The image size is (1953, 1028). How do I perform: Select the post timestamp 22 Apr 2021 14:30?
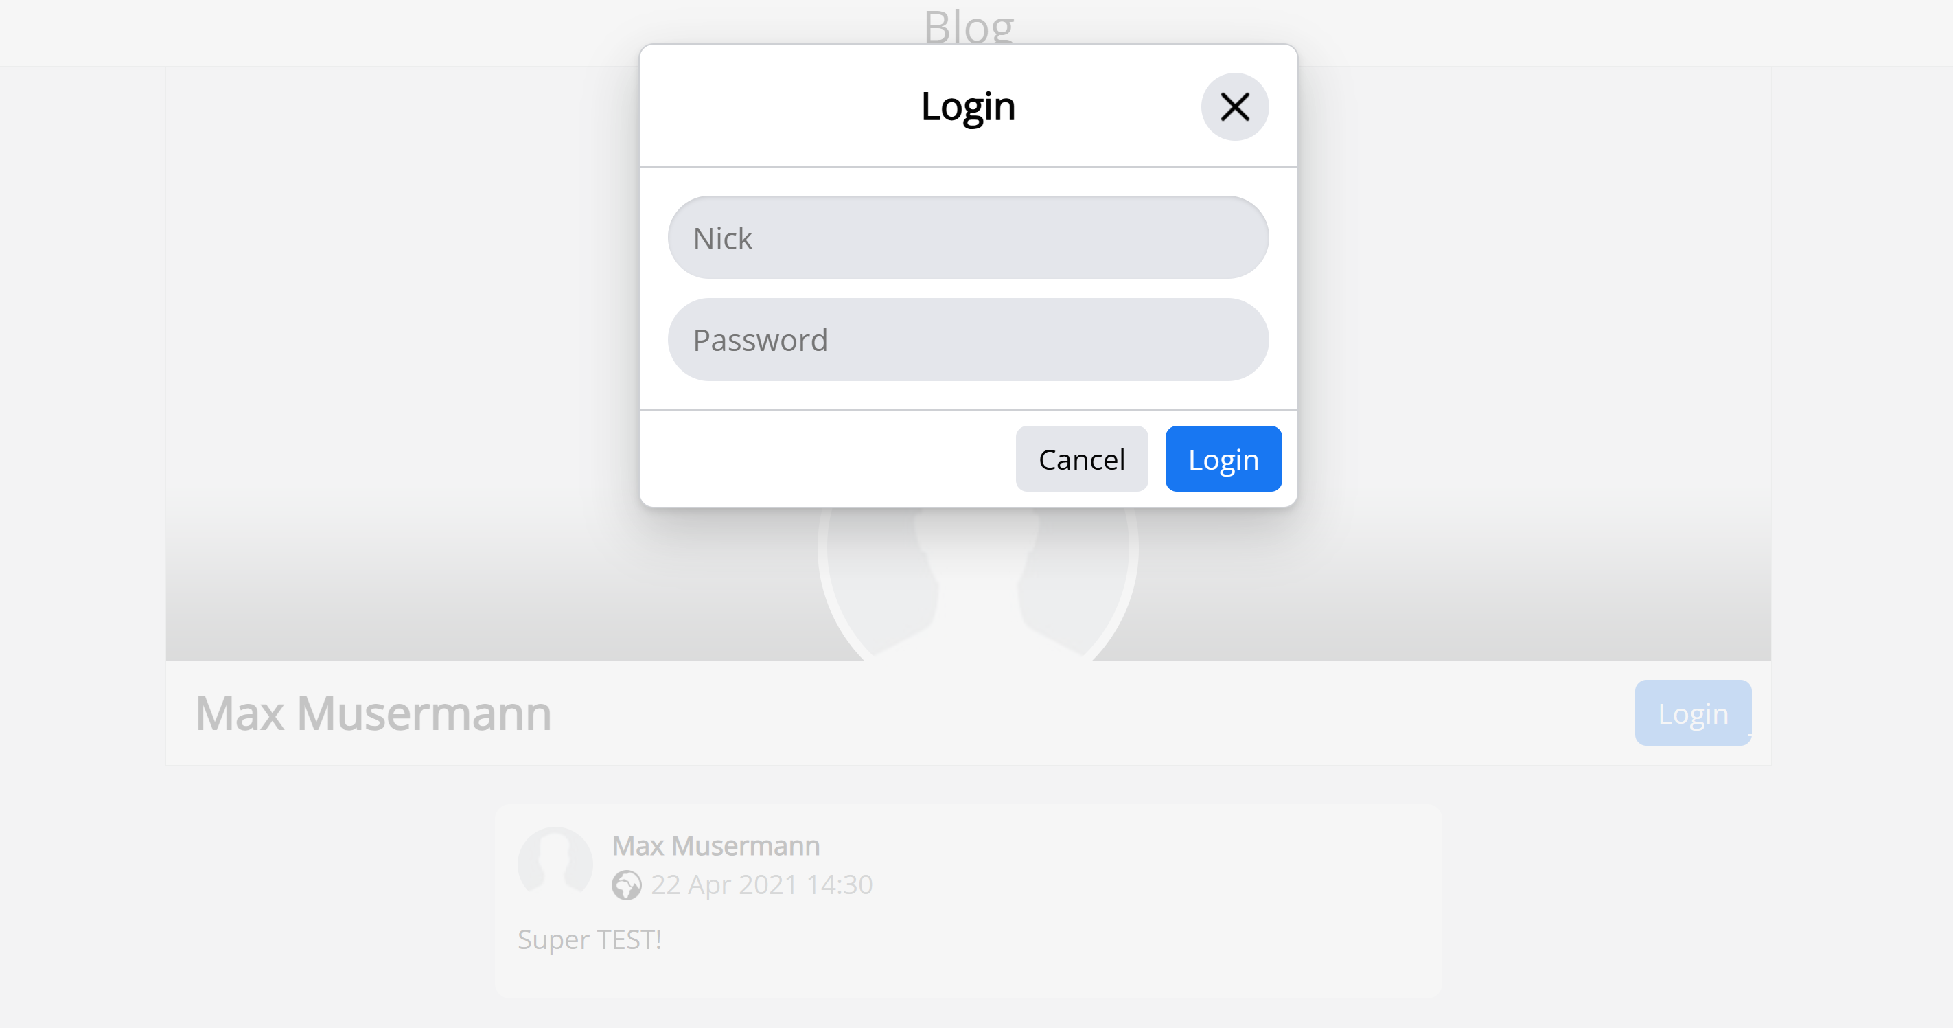pyautogui.click(x=761, y=884)
